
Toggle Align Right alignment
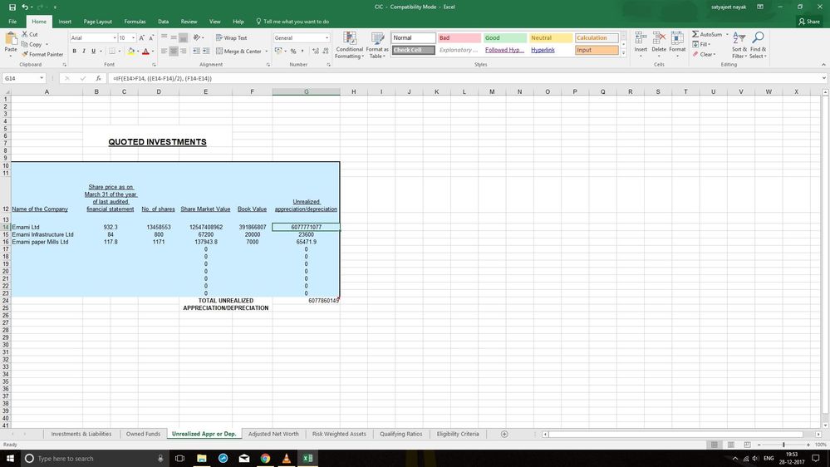pos(183,52)
